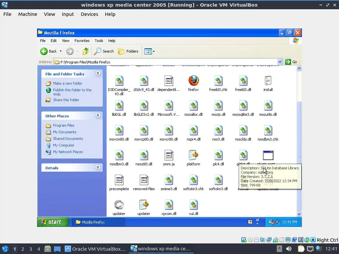Go up one folder level
The image size is (339, 254).
coord(86,51)
